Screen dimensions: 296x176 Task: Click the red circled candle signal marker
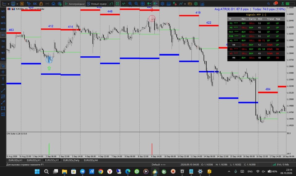(152, 18)
